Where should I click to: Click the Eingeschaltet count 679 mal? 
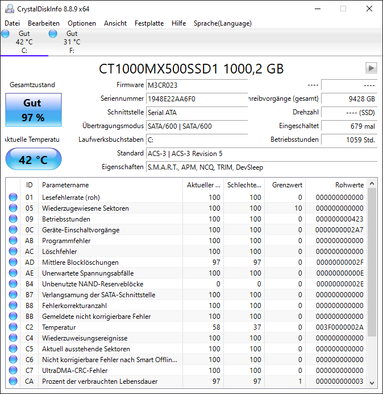point(349,126)
